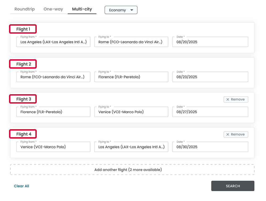Click the X icon on Flight 4 Remove
This screenshot has width=266, height=201.
pyautogui.click(x=228, y=135)
